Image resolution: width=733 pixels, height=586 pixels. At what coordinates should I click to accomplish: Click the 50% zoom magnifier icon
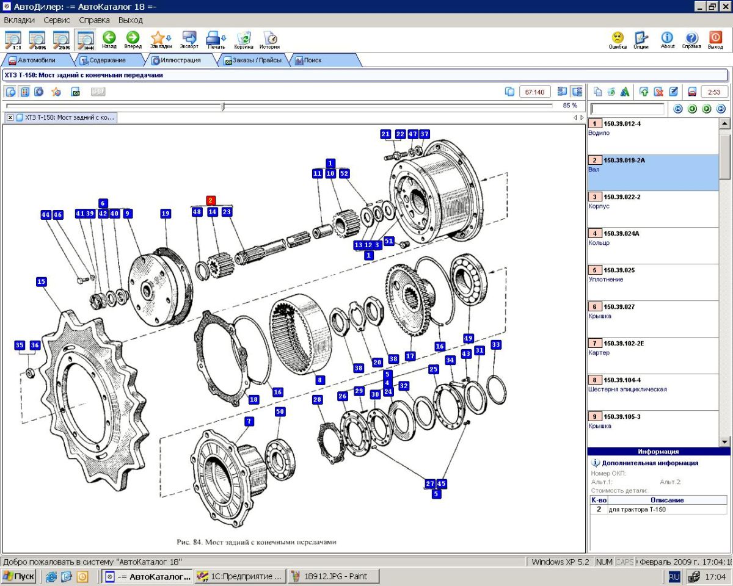[x=37, y=40]
